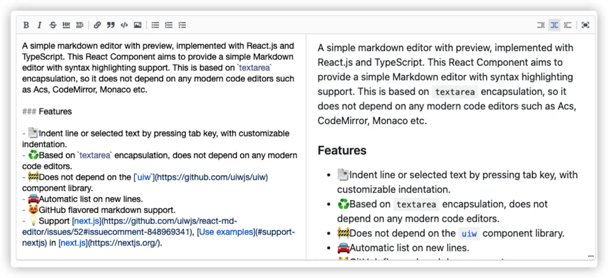Insert a title heading
This screenshot has height=278, width=608.
[x=80, y=25]
